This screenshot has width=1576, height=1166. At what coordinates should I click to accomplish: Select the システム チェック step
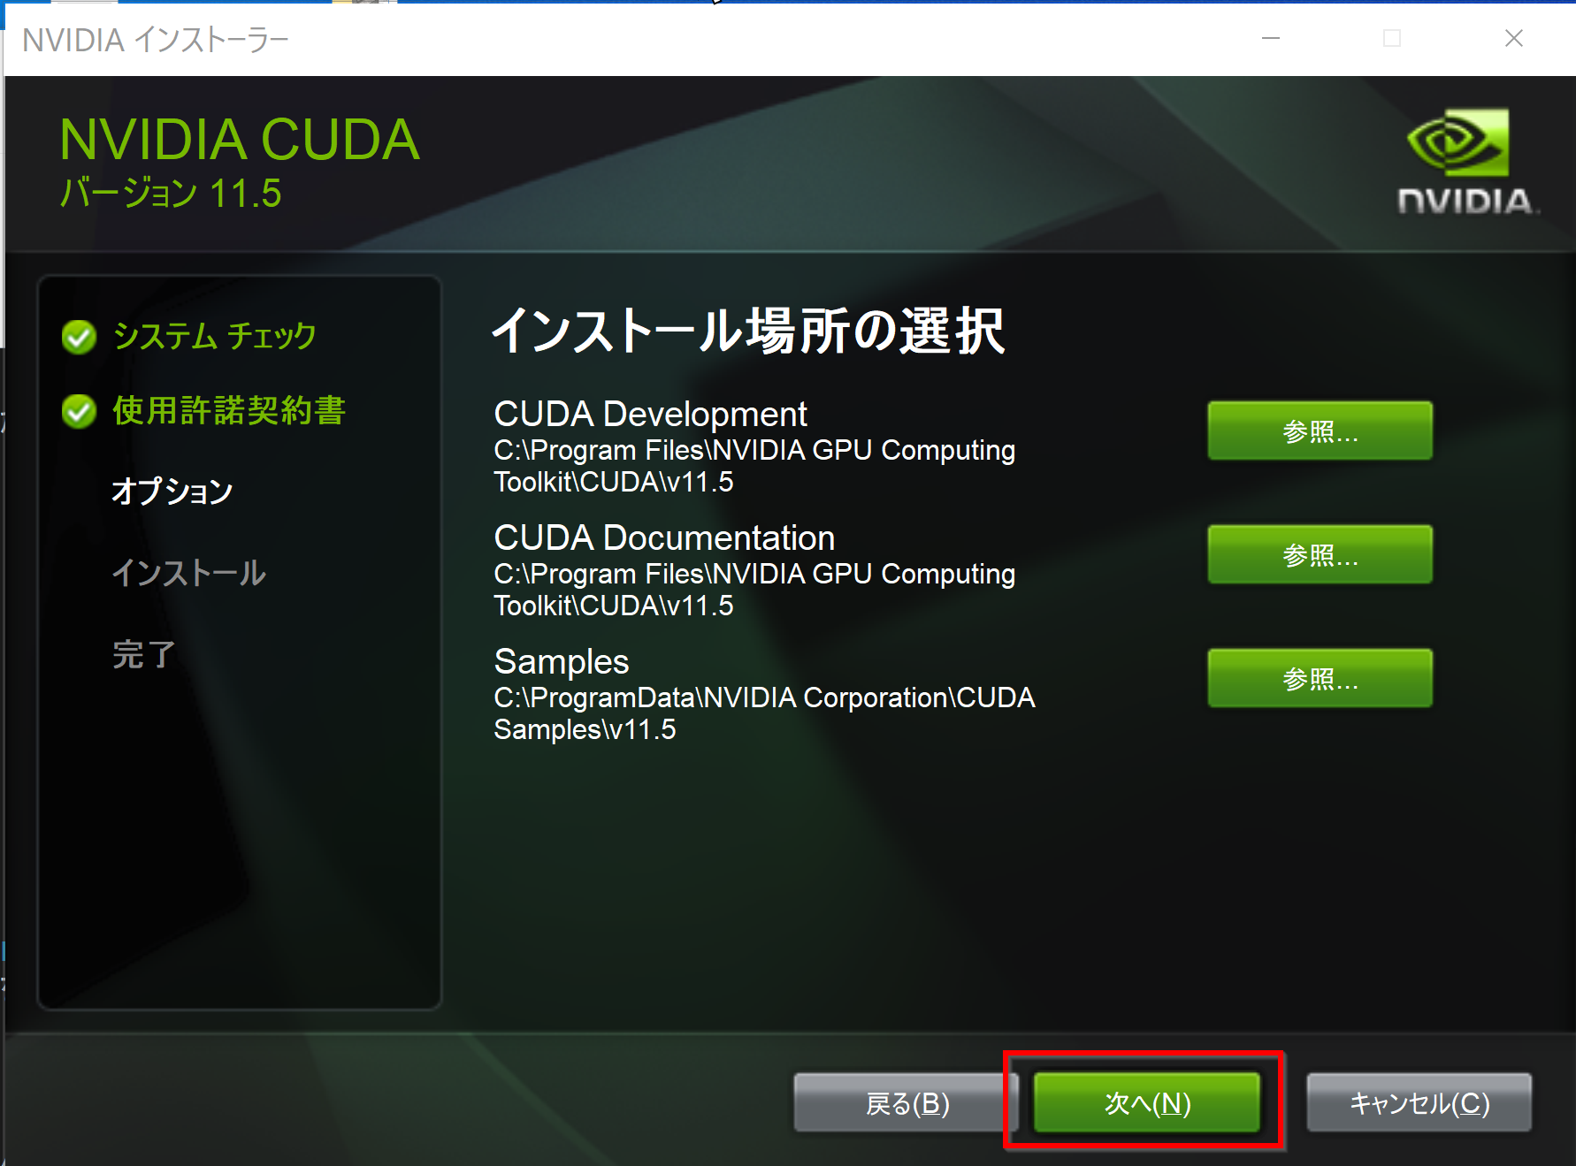click(x=214, y=336)
